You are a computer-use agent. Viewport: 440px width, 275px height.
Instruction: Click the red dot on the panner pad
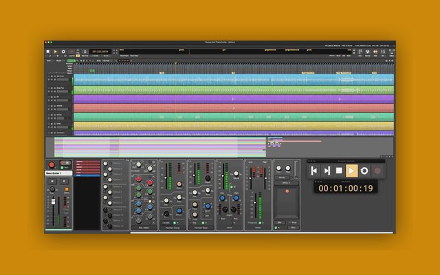pyautogui.click(x=287, y=191)
